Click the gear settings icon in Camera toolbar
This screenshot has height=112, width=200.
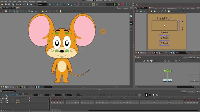(6, 11)
